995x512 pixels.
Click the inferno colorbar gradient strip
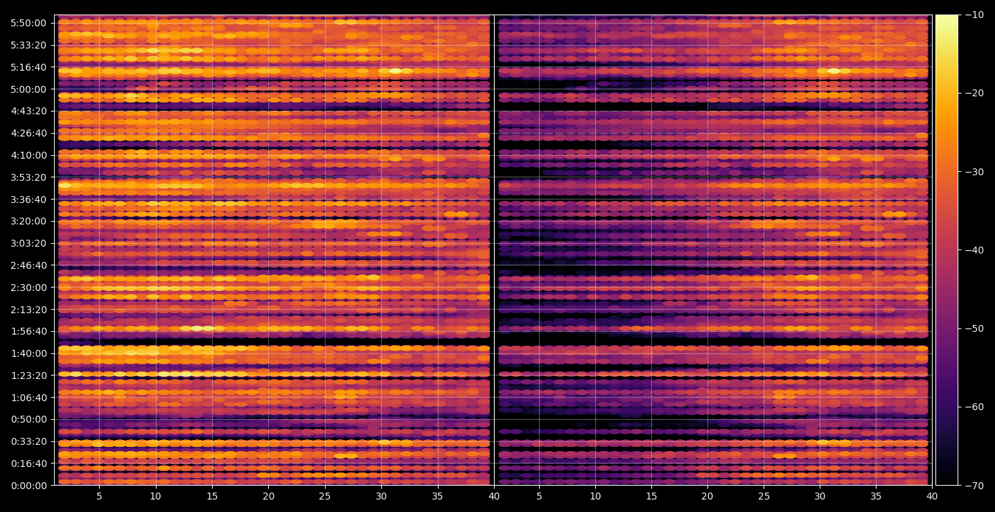coord(946,249)
